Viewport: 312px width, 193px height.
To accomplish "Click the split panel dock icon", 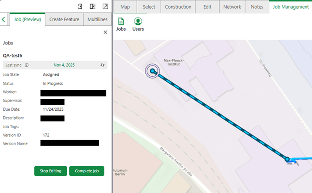I will 93,6.
